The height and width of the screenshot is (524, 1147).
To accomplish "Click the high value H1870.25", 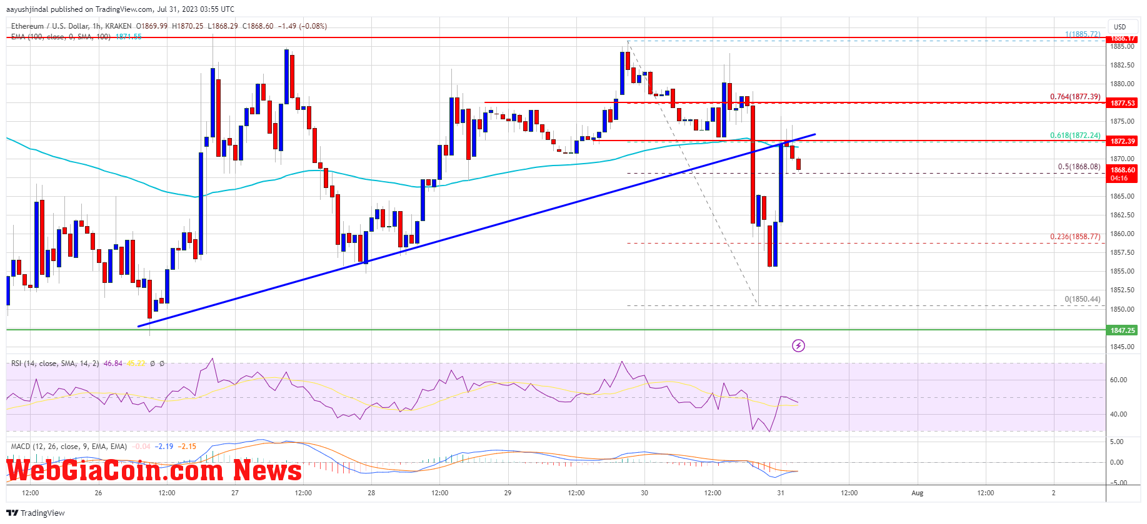I will [x=188, y=26].
